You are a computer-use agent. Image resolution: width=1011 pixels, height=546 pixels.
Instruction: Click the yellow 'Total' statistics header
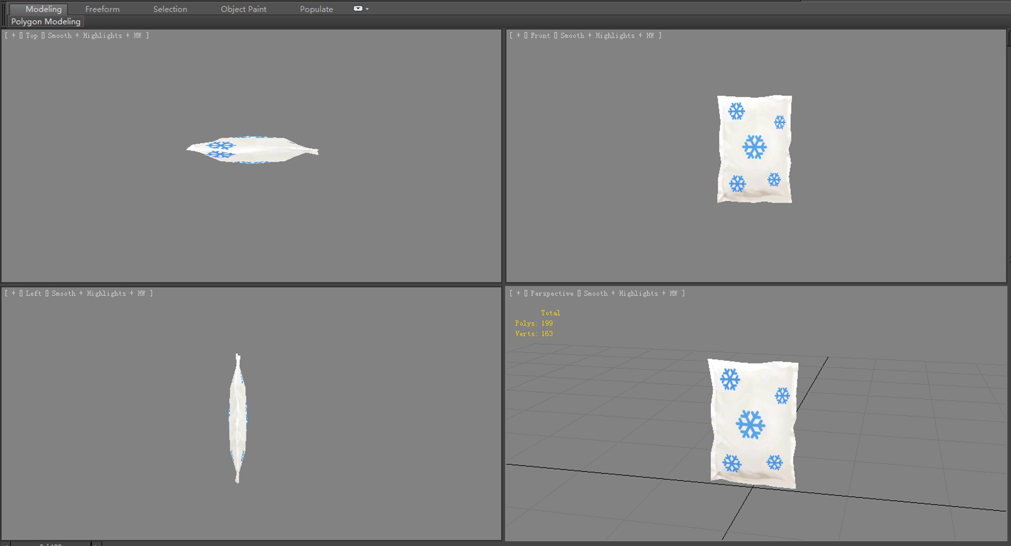tap(550, 313)
